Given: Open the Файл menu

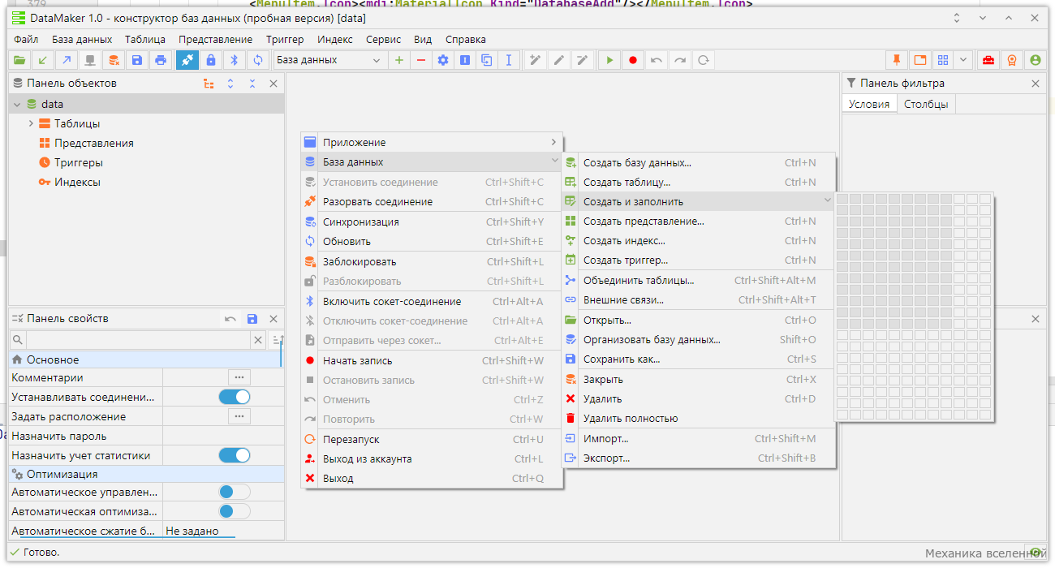Looking at the screenshot, I should pyautogui.click(x=26, y=39).
